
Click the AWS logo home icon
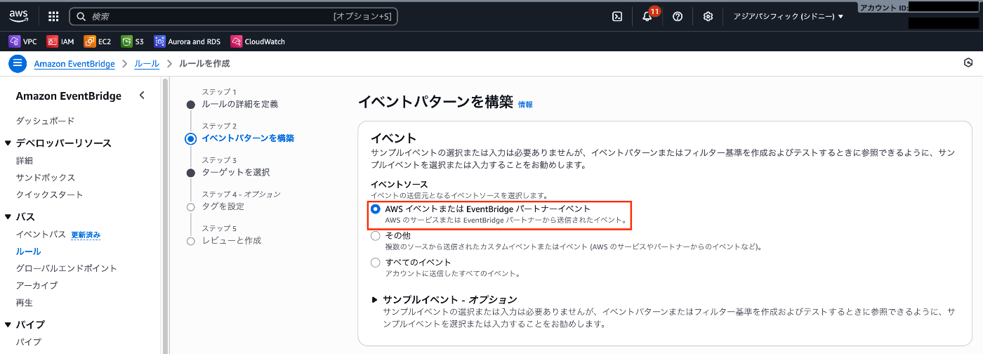pos(18,16)
